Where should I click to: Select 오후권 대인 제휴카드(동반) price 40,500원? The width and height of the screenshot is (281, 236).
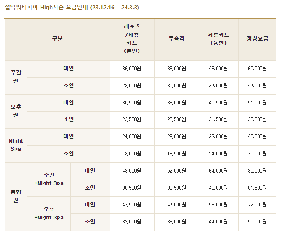pyautogui.click(x=219, y=103)
